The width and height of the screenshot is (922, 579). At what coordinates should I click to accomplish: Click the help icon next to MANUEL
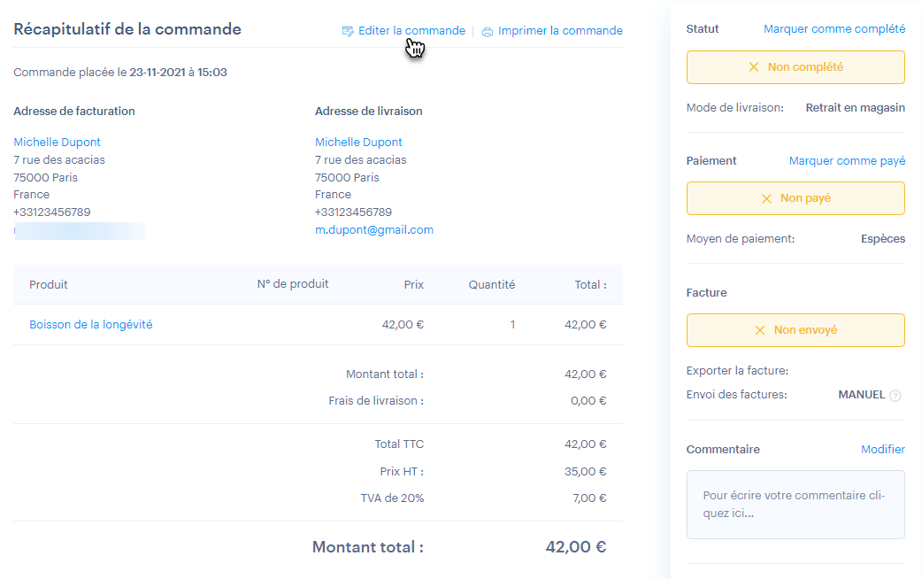895,395
